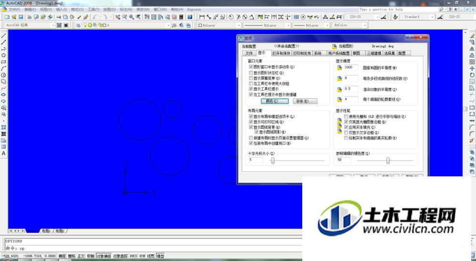Click the Undo arrow icon
476x261 pixels.
tap(95, 17)
